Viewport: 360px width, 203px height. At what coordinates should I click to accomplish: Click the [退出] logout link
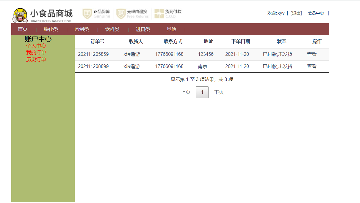pyautogui.click(x=296, y=13)
